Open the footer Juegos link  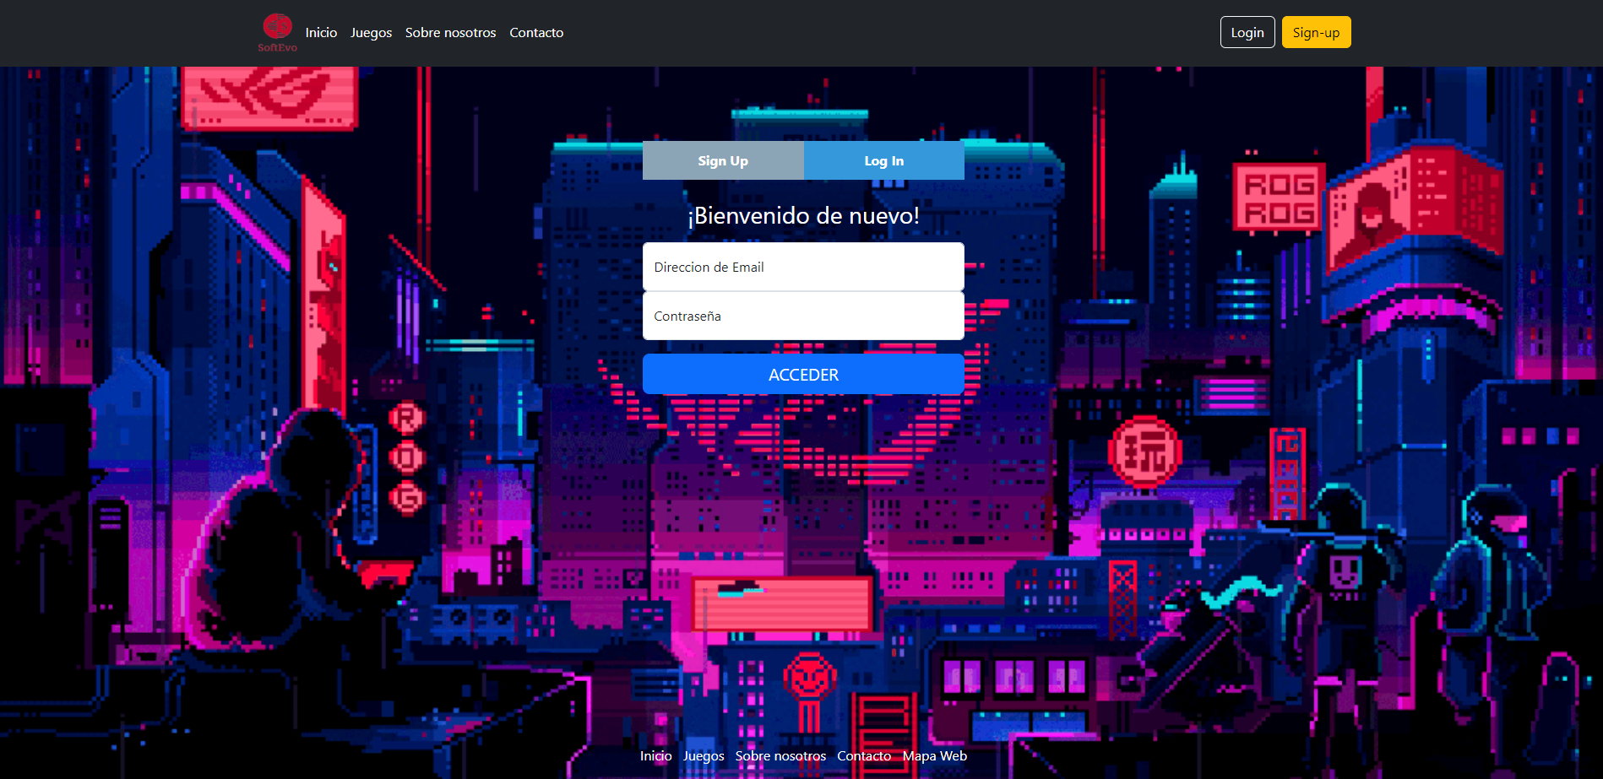(x=704, y=756)
